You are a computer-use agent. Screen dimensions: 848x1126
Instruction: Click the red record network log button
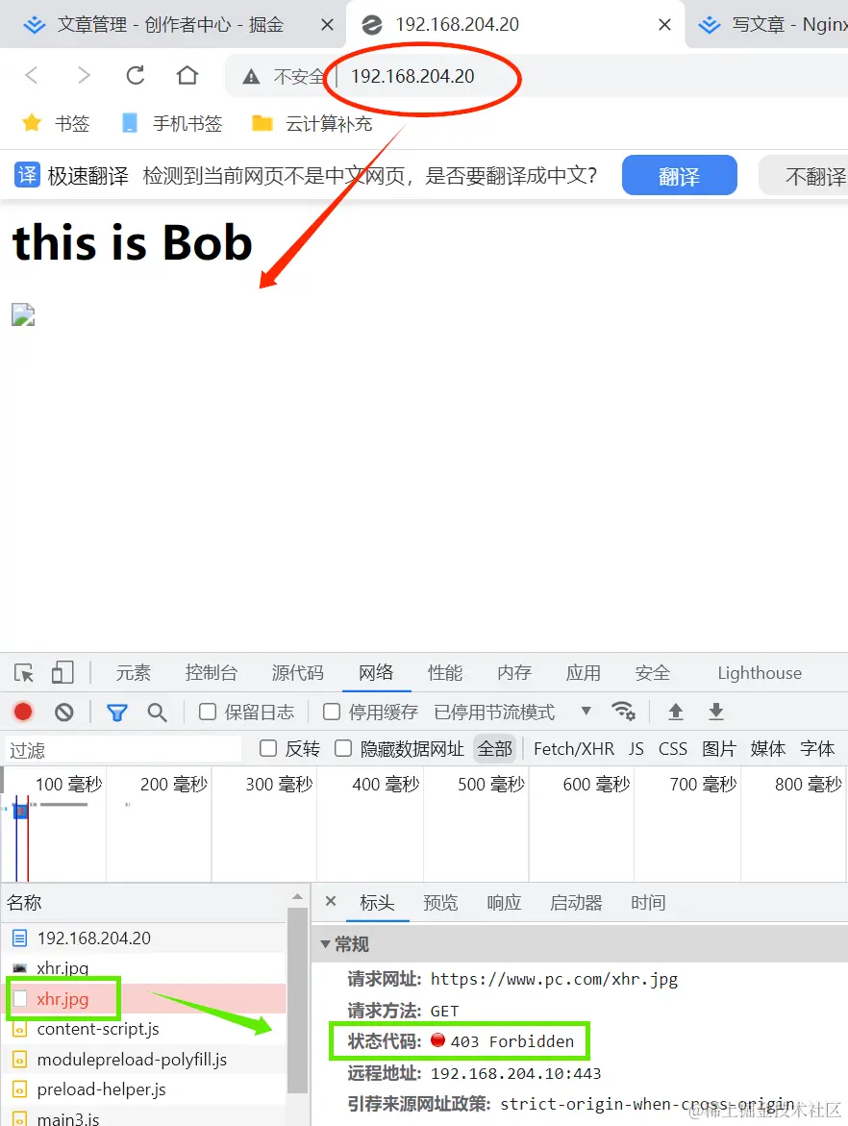(23, 712)
